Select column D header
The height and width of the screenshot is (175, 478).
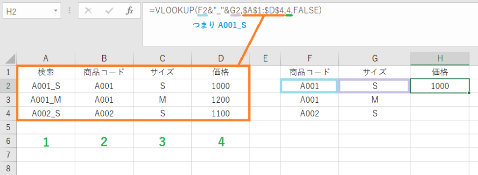221,58
